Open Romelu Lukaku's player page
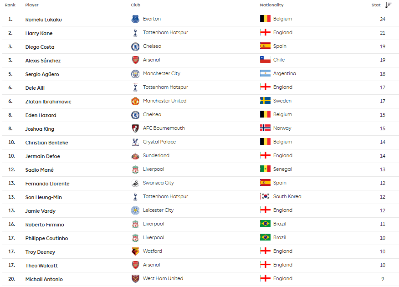399x287 pixels. tap(43, 20)
